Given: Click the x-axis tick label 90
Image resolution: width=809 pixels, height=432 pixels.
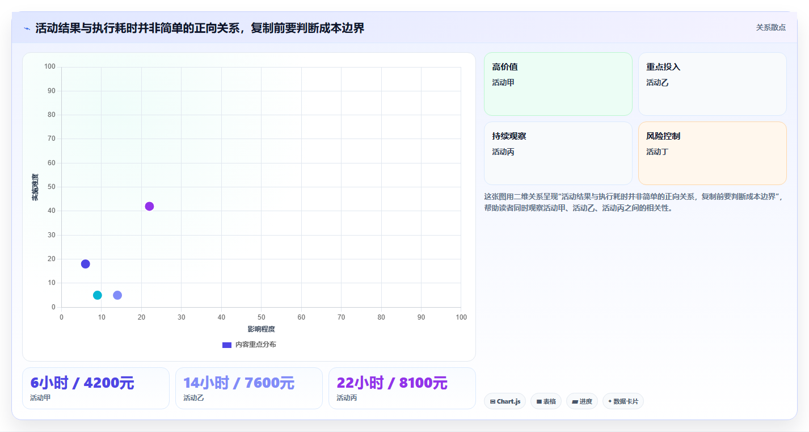Looking at the screenshot, I should point(421,317).
